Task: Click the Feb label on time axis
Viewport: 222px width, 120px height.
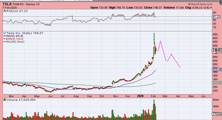Action: (x=153, y=96)
